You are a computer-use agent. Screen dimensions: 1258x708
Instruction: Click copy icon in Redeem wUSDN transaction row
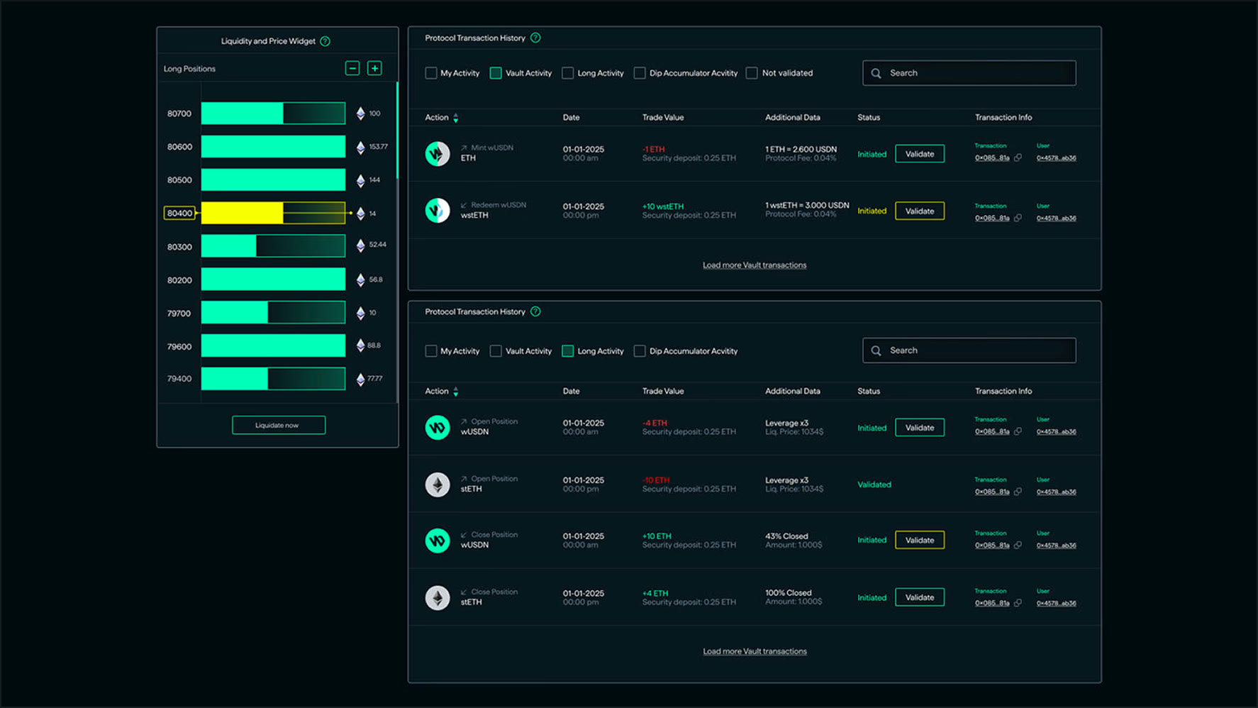(x=1018, y=218)
